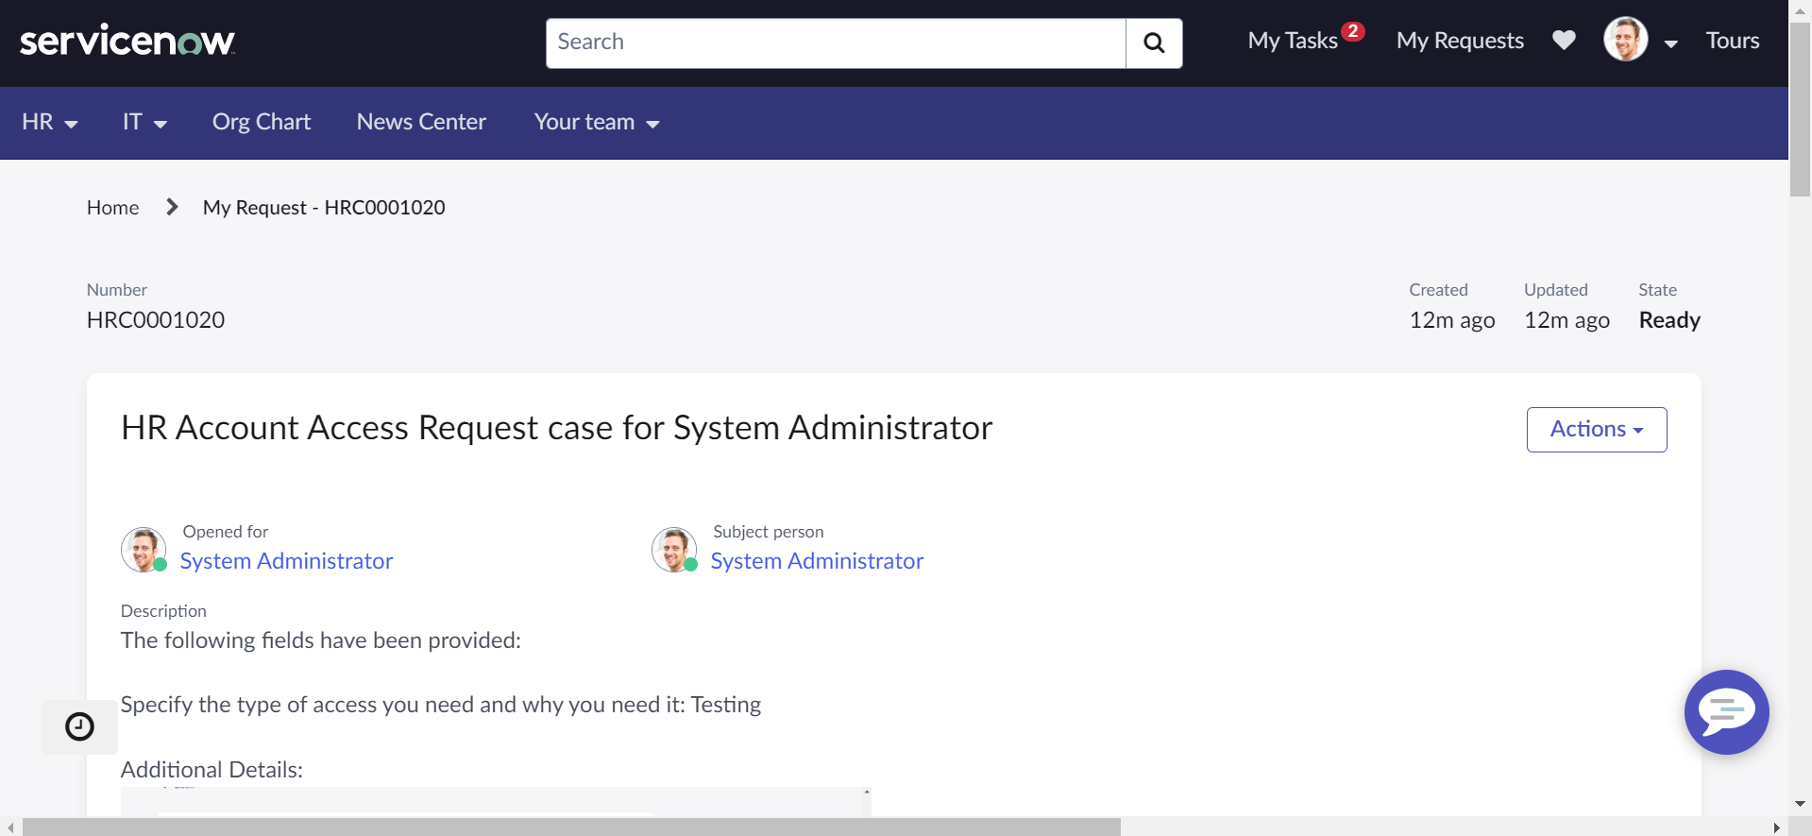Screen dimensions: 1812x836
Task: Open My Requests page
Action: point(1460,41)
